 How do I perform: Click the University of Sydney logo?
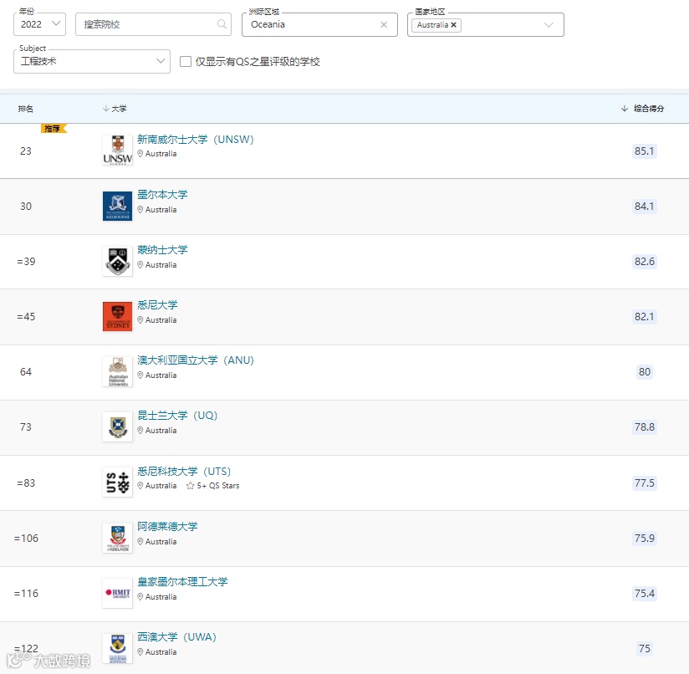coord(117,316)
